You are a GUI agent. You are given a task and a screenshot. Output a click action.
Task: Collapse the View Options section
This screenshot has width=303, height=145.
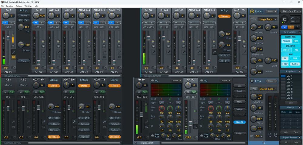299,32
